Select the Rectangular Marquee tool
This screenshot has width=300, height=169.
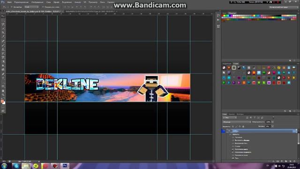3,21
